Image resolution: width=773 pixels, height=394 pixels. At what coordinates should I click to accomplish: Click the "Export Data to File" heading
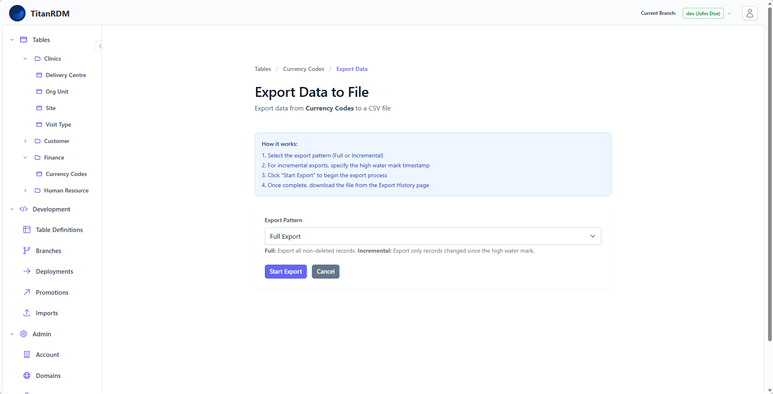point(312,92)
